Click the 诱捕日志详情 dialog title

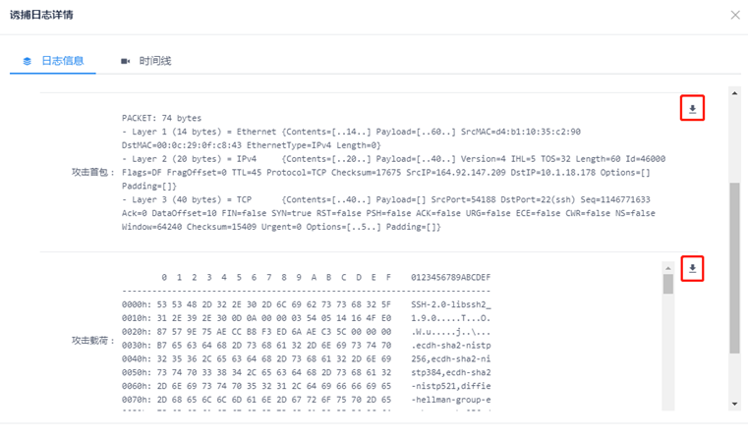(x=41, y=16)
